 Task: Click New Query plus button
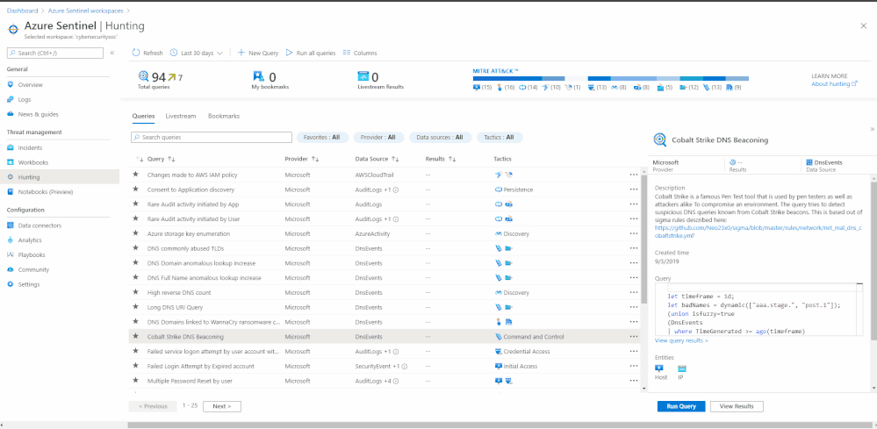(x=241, y=53)
